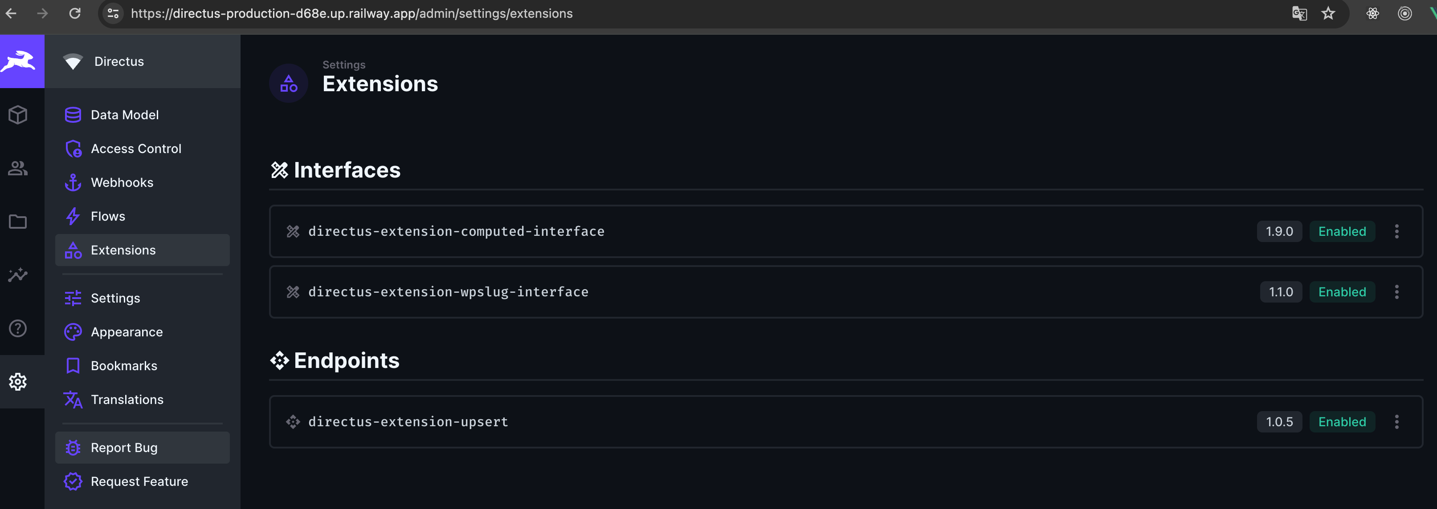
Task: Click the directus-extension-upsert name
Action: [408, 422]
